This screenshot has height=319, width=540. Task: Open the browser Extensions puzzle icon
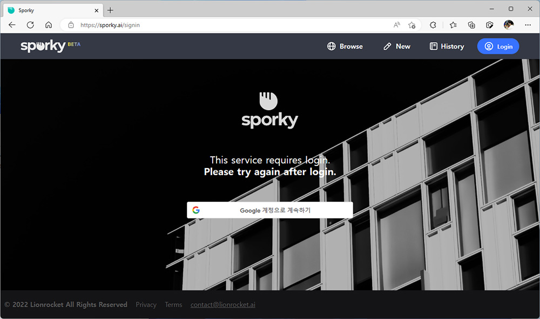pos(433,25)
